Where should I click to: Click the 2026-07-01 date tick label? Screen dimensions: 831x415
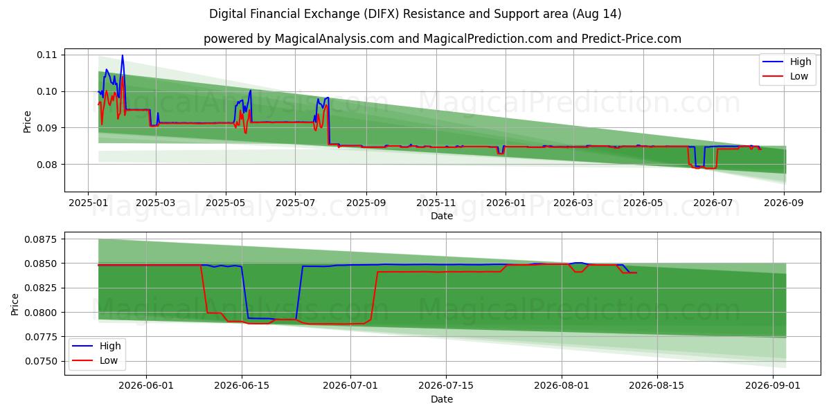click(x=350, y=385)
